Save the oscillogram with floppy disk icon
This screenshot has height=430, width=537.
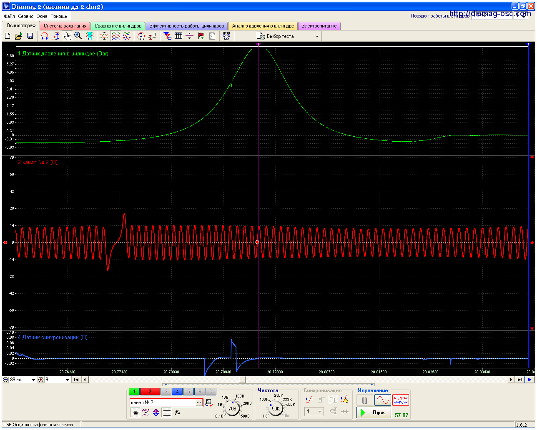click(30, 36)
